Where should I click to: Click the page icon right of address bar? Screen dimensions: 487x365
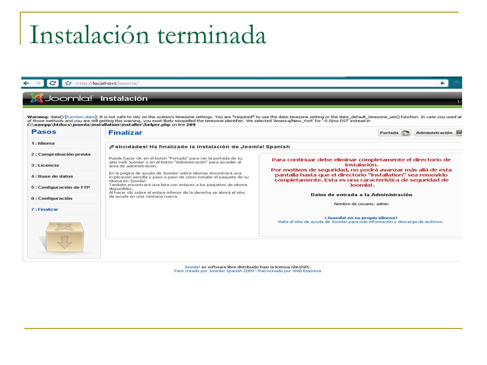click(x=456, y=83)
